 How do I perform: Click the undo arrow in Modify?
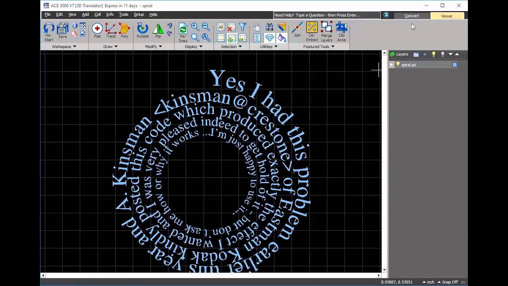tap(169, 26)
